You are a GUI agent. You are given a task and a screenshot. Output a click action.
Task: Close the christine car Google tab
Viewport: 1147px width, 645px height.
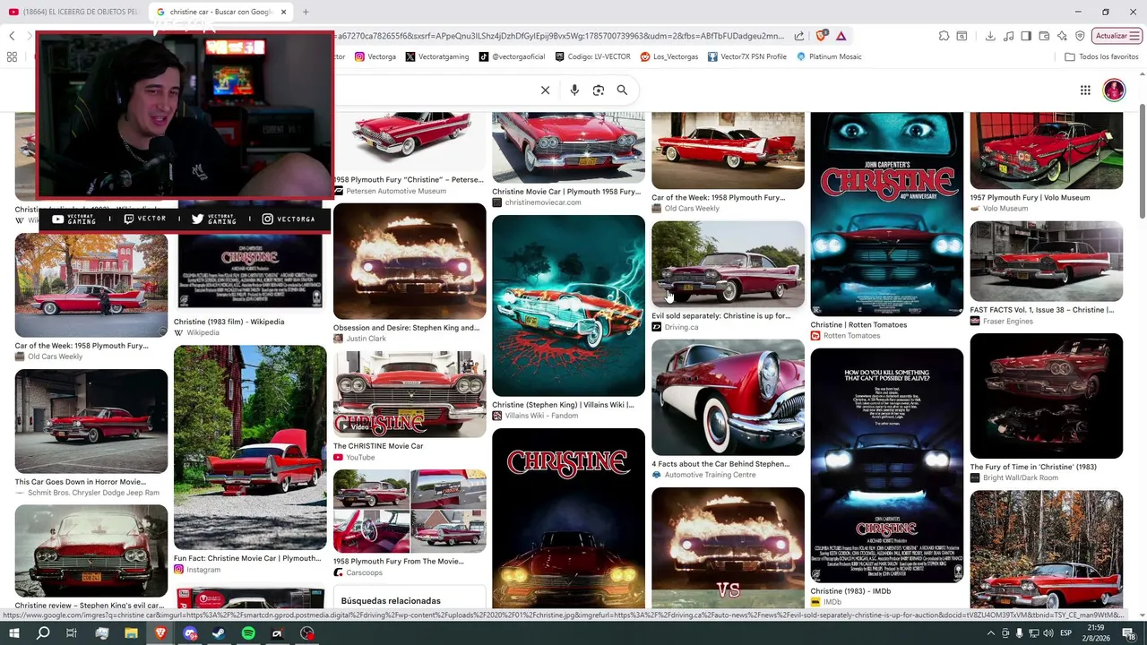click(x=283, y=12)
